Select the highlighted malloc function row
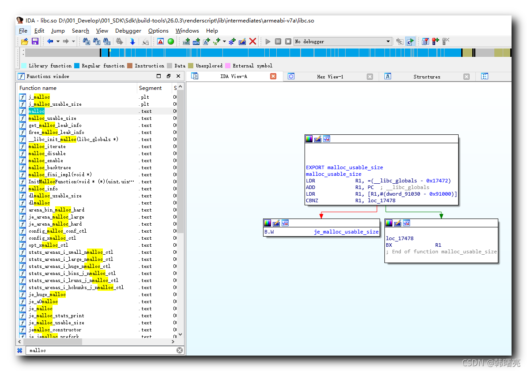Viewport: 527px width, 371px height. pos(98,111)
